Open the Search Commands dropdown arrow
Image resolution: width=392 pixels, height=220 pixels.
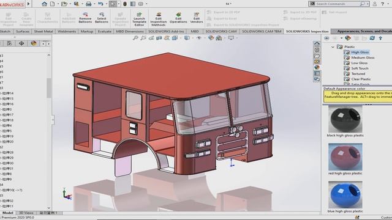[367, 4]
